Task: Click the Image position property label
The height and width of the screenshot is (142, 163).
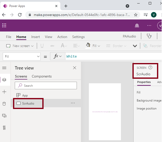Action: (x=146, y=108)
